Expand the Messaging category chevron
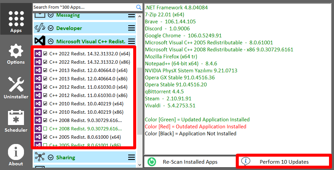Screen dimensions: 334x170 [51, 15]
